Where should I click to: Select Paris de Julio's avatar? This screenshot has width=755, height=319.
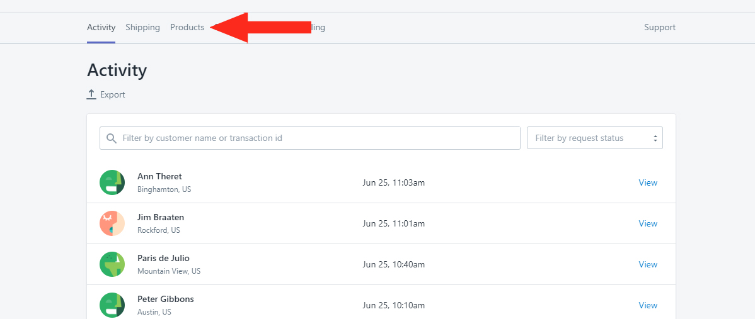pos(112,264)
